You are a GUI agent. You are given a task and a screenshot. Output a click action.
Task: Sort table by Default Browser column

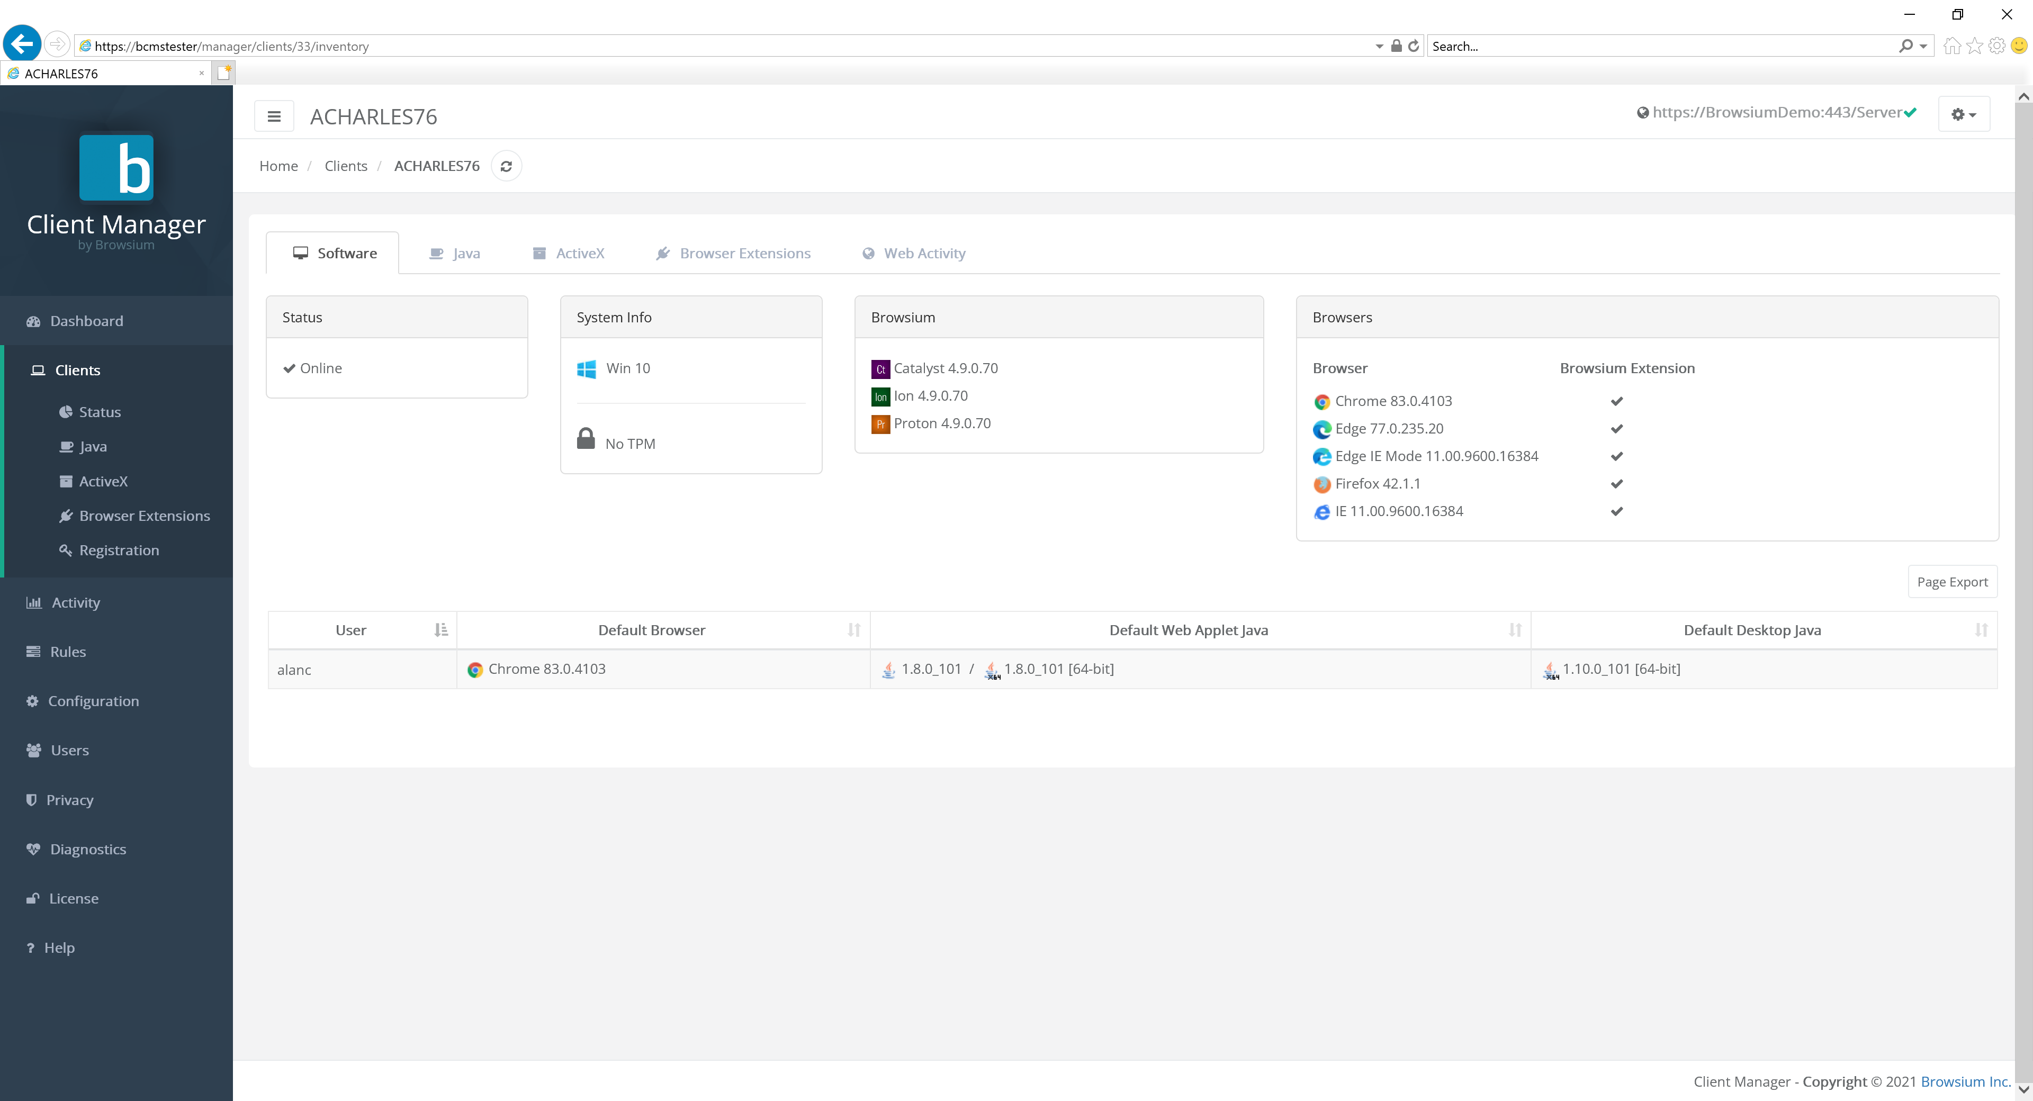(663, 630)
